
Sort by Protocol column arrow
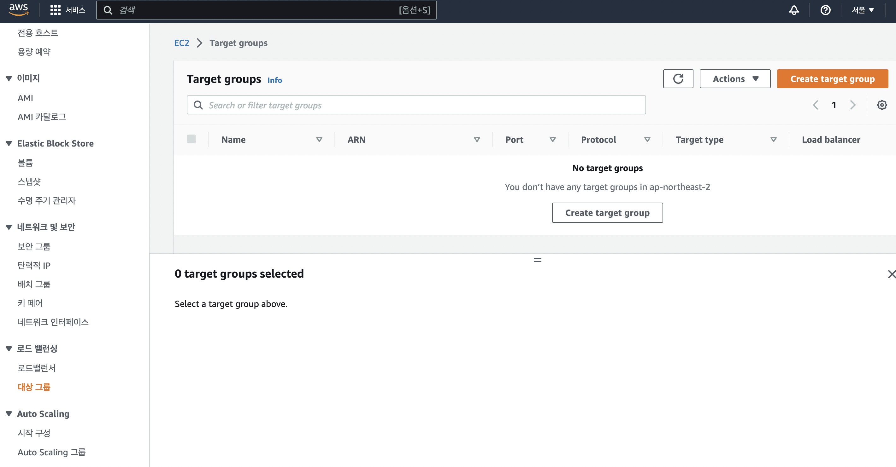click(x=647, y=140)
